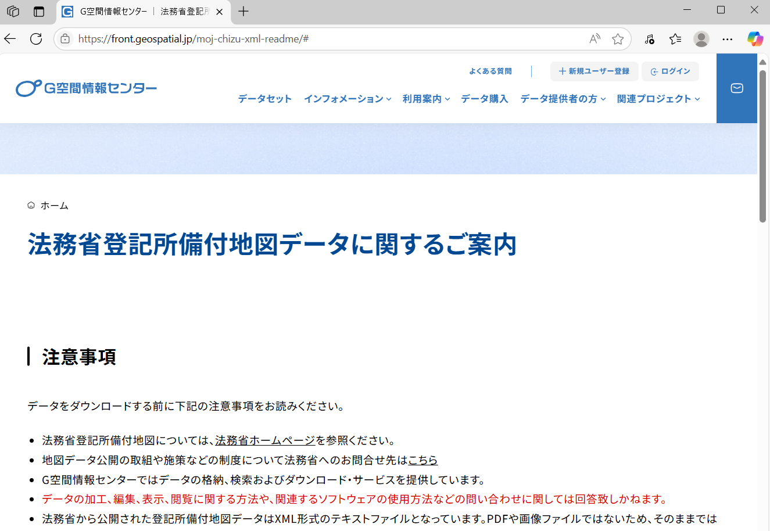Open the music notification toolbar icon
The image size is (770, 531).
click(649, 39)
